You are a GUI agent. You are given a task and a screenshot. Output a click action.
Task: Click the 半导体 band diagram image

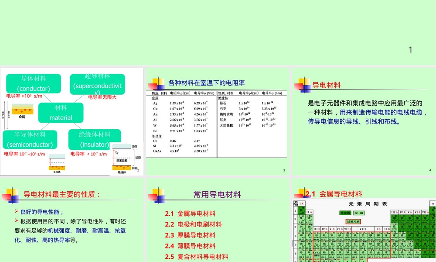pyautogui.click(x=57, y=164)
